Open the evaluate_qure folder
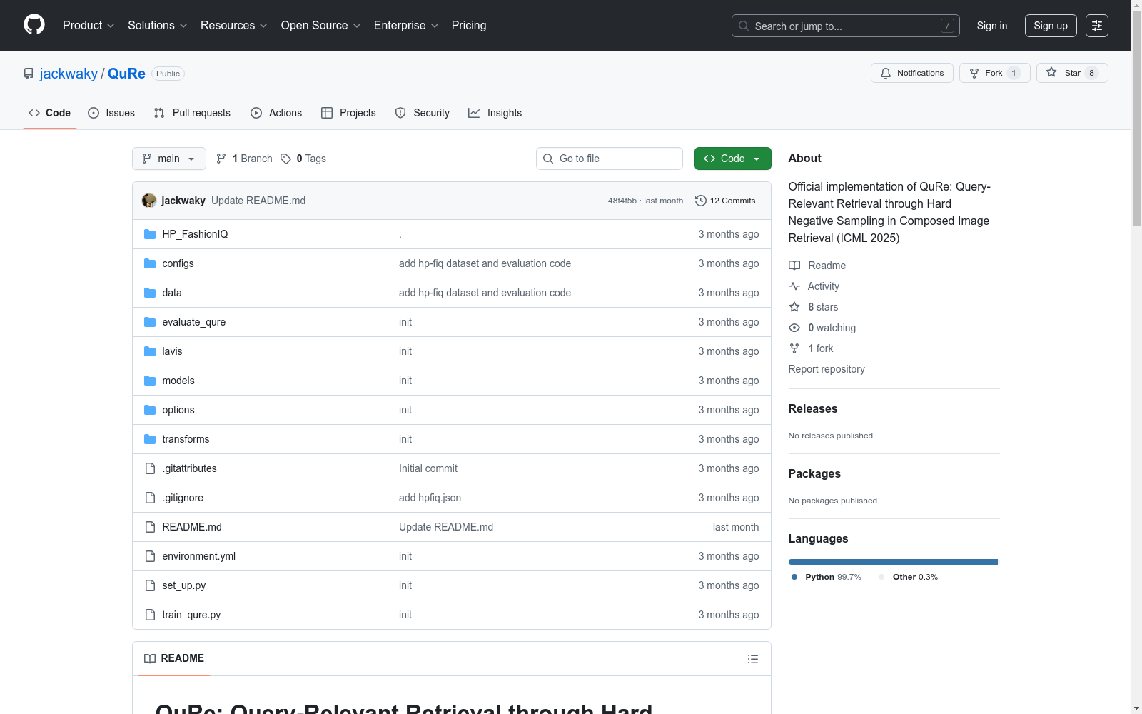 coord(194,322)
